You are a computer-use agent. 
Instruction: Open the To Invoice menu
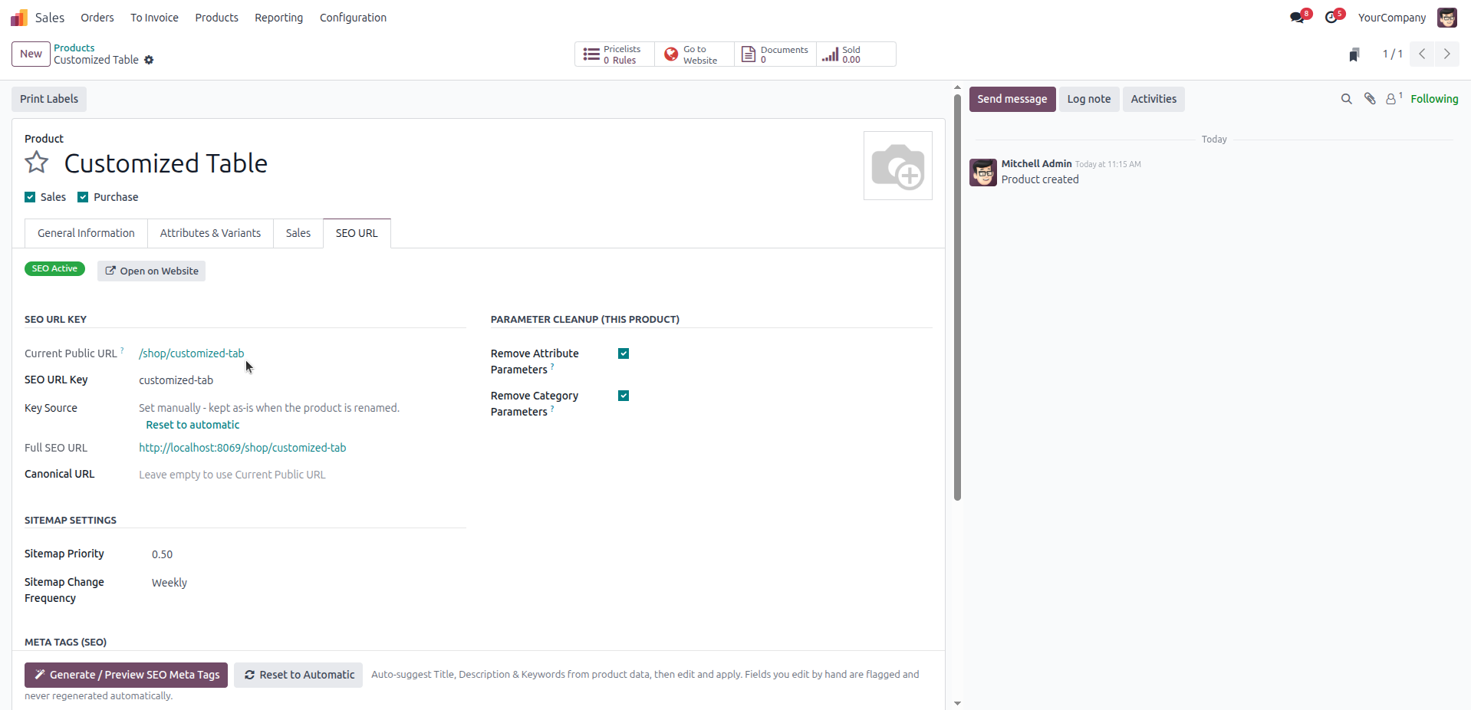click(x=154, y=18)
